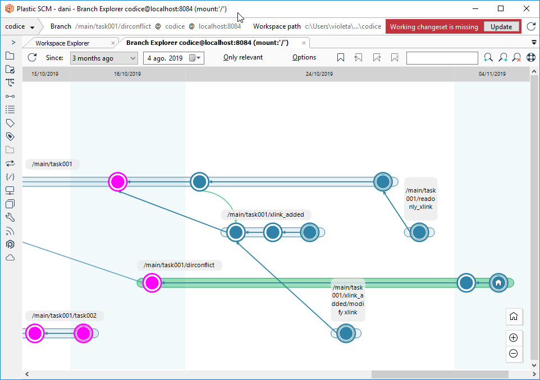The height and width of the screenshot is (380, 540).
Task: Click the search next magnifier icon
Action: click(502, 57)
